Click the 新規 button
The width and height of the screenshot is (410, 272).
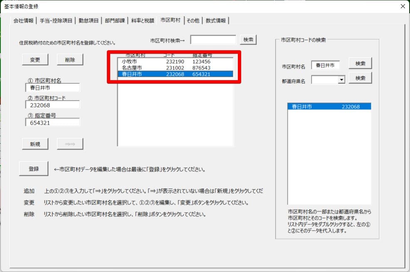[x=35, y=144]
